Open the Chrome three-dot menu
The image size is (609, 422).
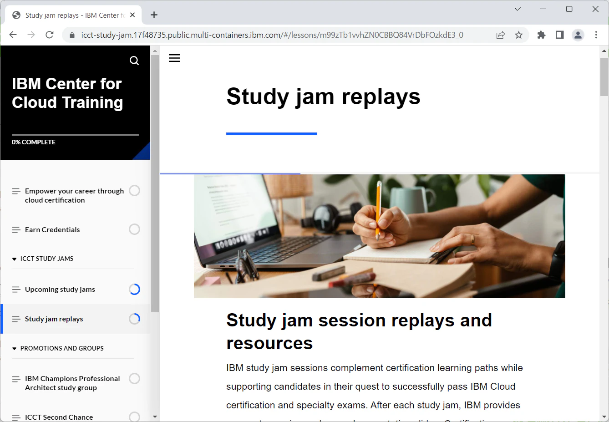point(596,35)
